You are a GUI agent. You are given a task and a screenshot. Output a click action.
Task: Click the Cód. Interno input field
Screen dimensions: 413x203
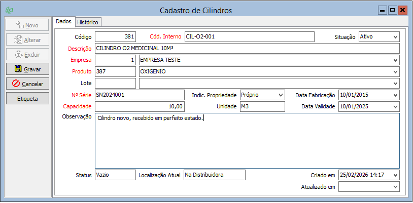249,37
